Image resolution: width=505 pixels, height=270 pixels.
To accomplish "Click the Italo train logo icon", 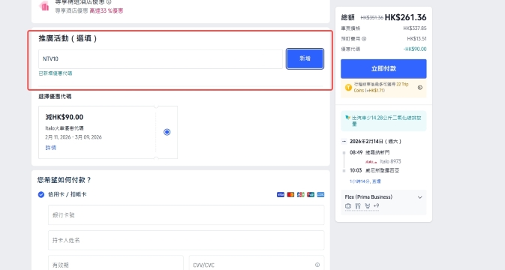I will [371, 161].
